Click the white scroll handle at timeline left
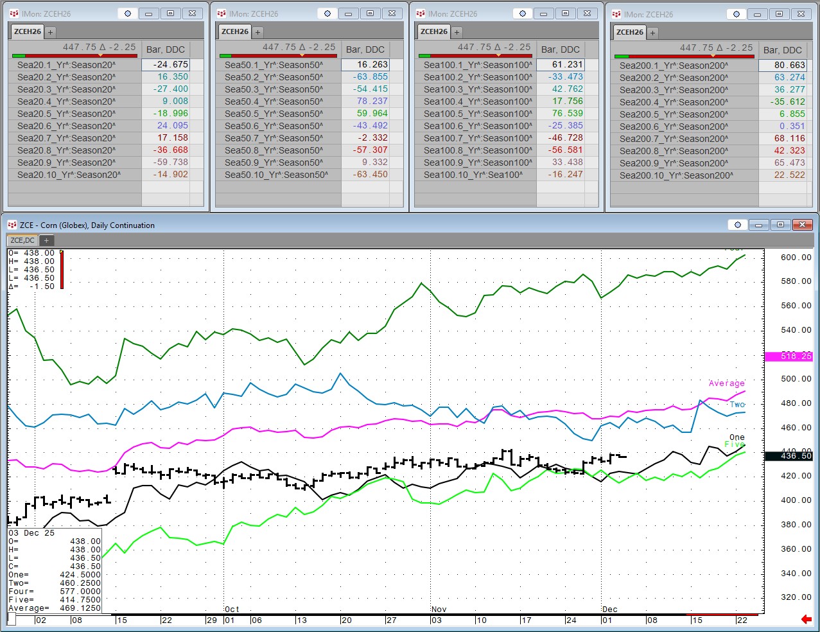 [x=12, y=619]
